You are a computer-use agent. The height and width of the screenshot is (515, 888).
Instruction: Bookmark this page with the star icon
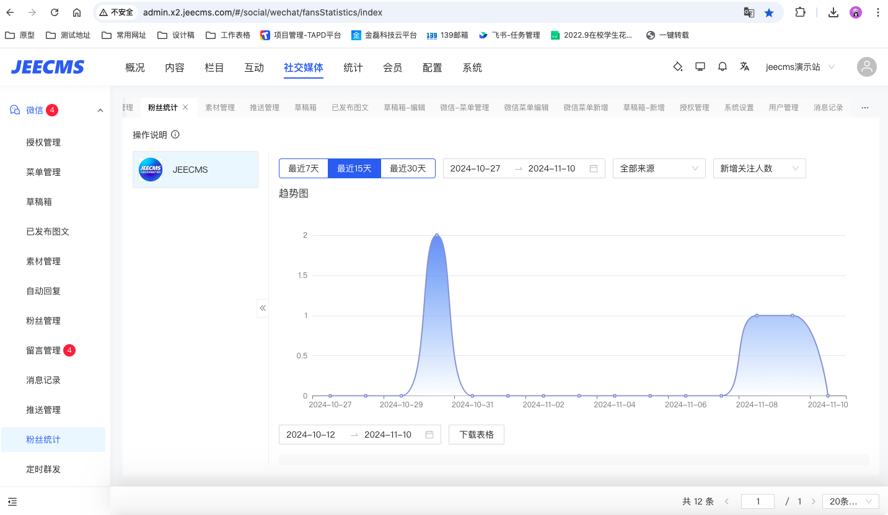point(769,12)
